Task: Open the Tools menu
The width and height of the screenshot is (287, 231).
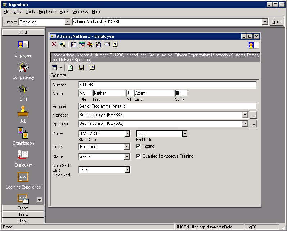Action: [30, 12]
